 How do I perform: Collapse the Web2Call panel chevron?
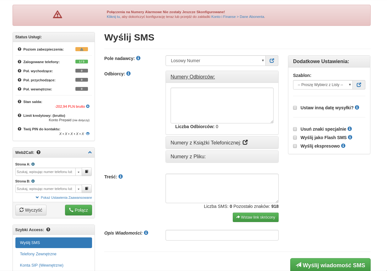click(90, 152)
